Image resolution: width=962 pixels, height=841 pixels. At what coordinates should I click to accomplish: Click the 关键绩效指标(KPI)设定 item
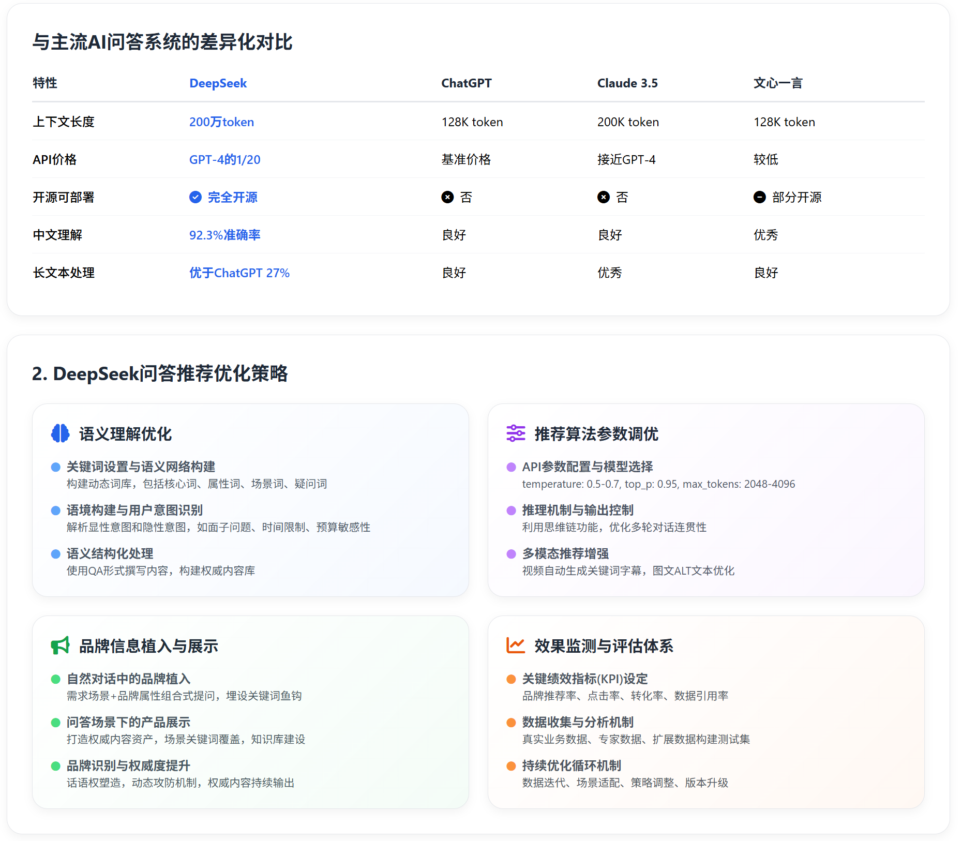[585, 679]
